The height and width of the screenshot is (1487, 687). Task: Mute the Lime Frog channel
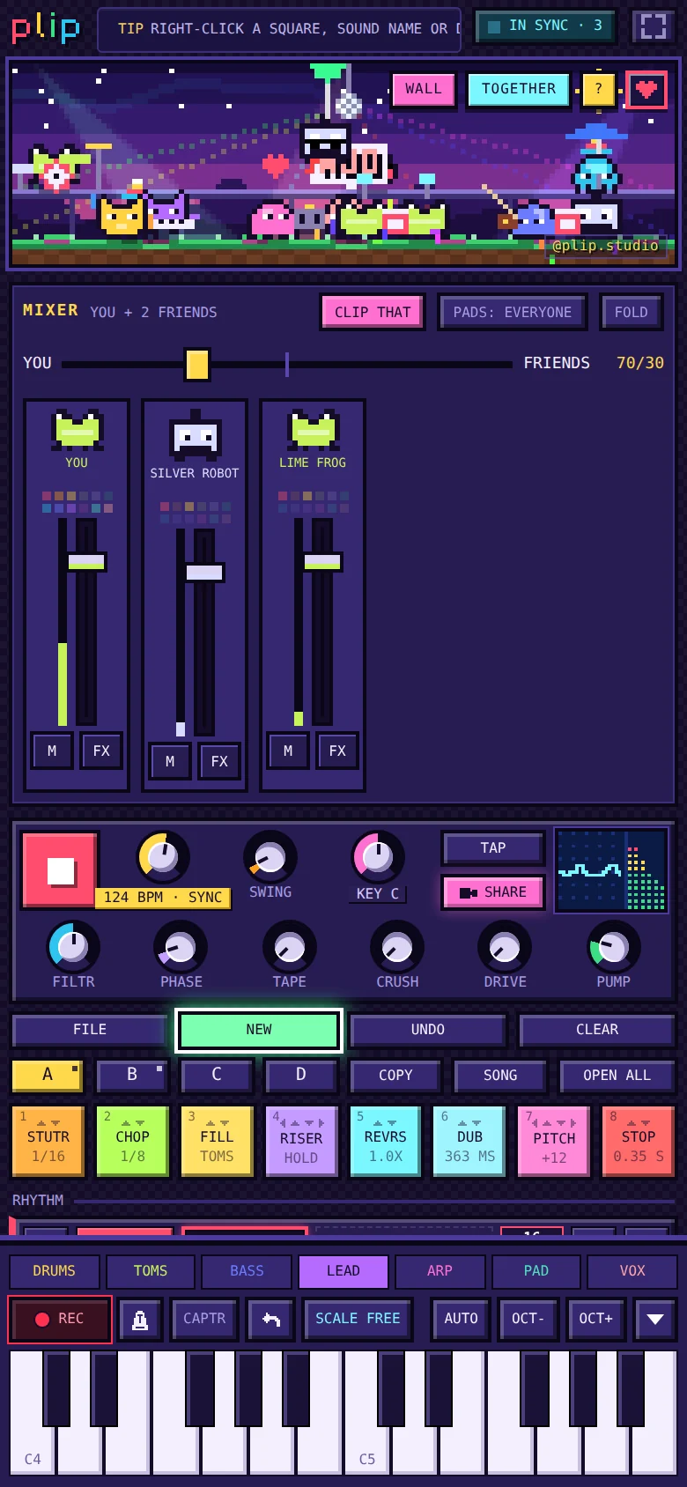tap(288, 751)
